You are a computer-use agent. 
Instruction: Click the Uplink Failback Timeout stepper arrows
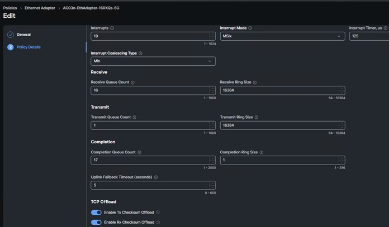click(x=212, y=185)
